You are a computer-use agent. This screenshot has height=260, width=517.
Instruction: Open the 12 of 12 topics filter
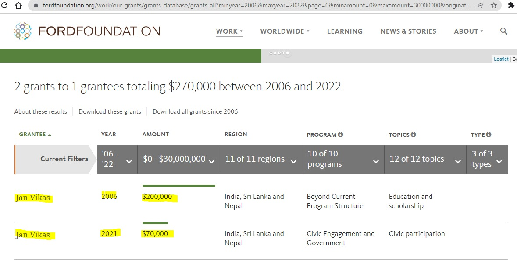point(424,159)
